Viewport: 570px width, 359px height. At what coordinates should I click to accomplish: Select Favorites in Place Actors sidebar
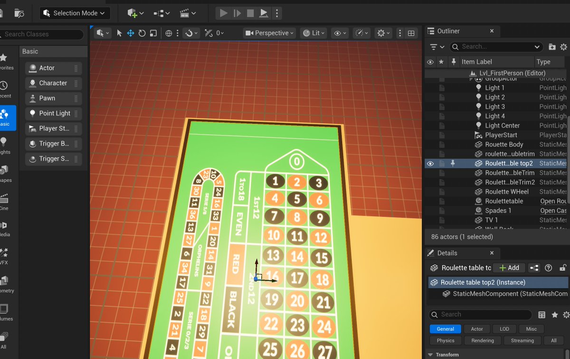5,61
